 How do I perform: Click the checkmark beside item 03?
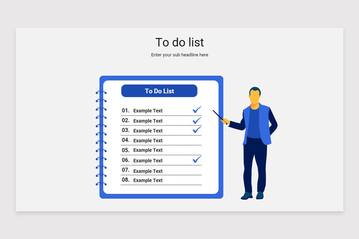196,130
